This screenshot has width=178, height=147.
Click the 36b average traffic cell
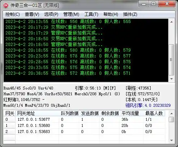(125, 119)
